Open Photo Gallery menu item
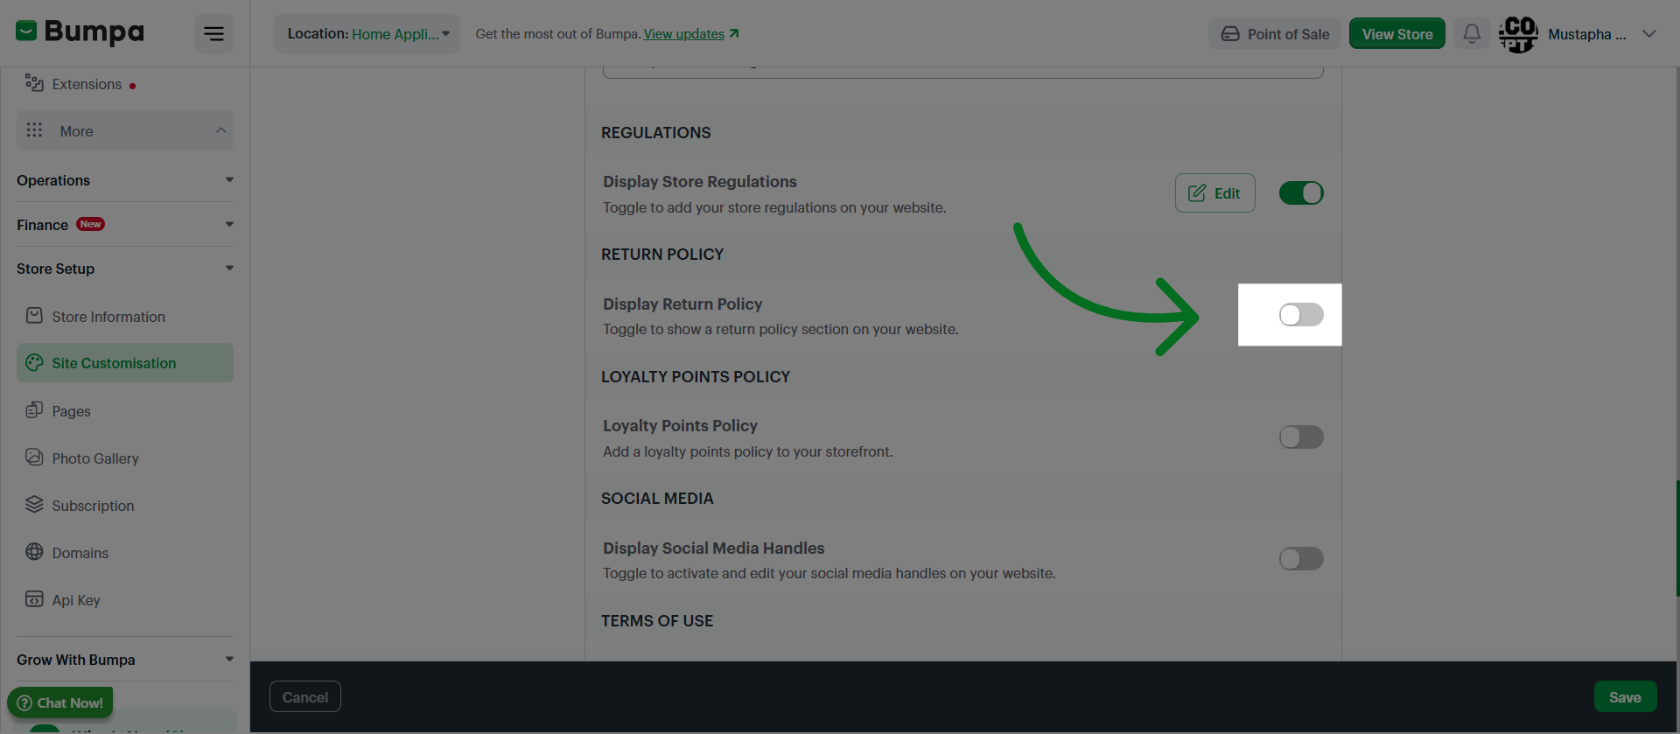 [125, 458]
